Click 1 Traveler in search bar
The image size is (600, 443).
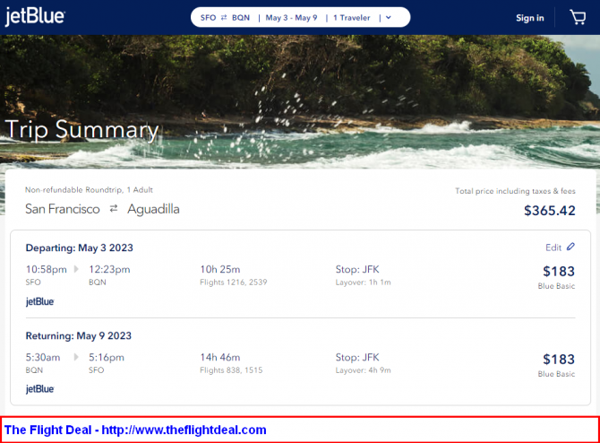pos(352,18)
